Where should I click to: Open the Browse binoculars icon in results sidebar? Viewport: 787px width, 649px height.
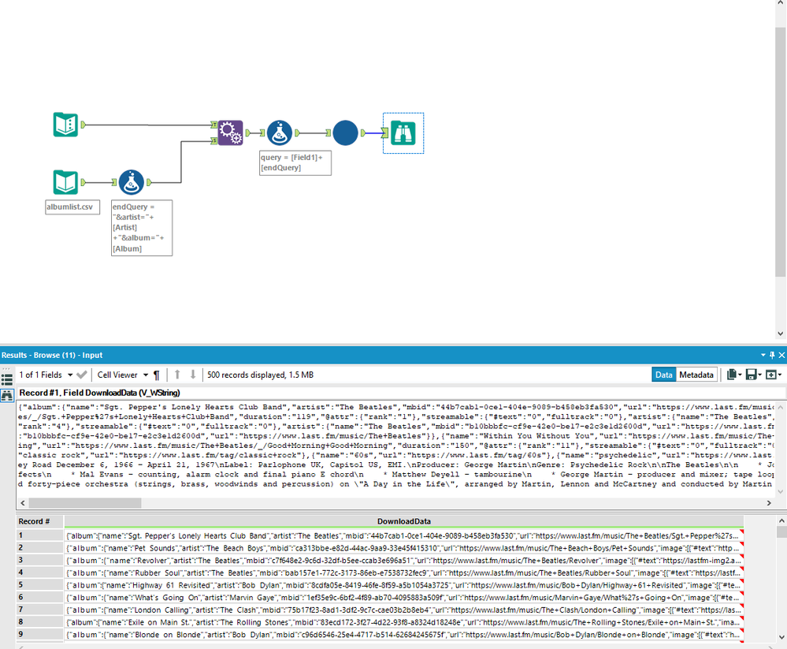pyautogui.click(x=7, y=395)
